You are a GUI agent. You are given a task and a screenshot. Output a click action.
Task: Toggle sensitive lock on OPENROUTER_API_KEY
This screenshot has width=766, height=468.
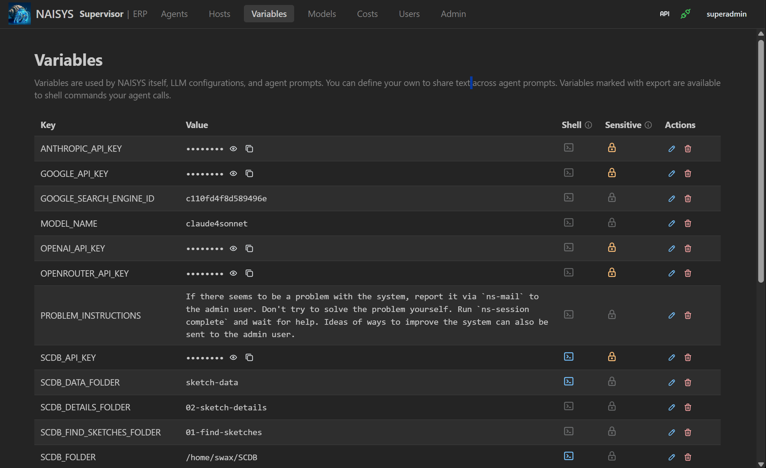(612, 273)
